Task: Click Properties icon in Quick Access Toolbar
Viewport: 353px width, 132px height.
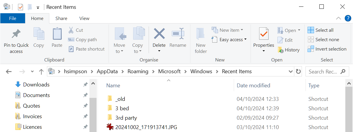Action: click(x=20, y=7)
